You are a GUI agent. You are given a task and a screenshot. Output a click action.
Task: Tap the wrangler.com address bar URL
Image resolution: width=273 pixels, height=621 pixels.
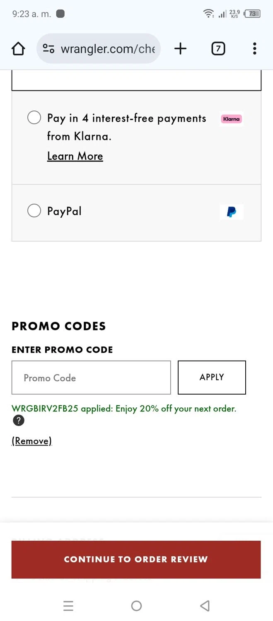coord(108,49)
